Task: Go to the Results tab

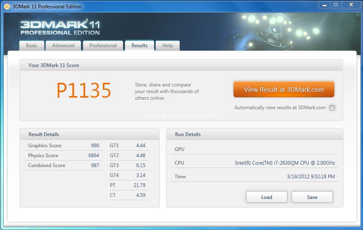Action: pyautogui.click(x=139, y=46)
